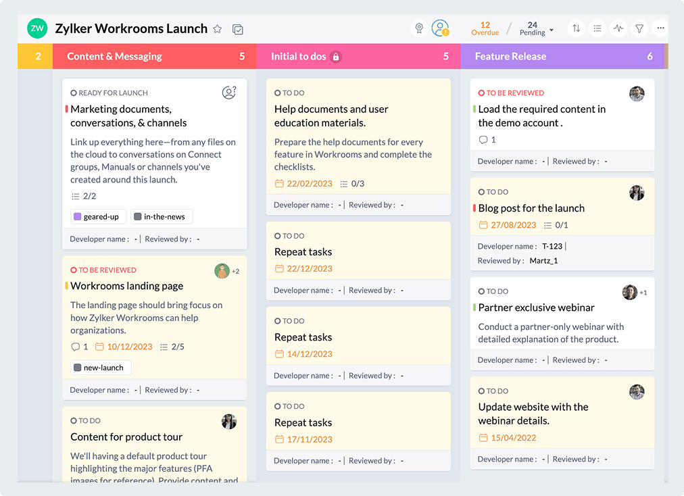Select the Feature Release column header
This screenshot has height=496, width=684.
point(562,56)
